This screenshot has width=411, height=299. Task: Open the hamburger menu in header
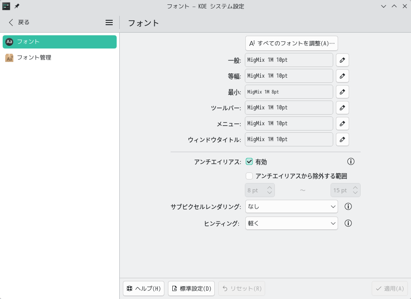coord(109,22)
